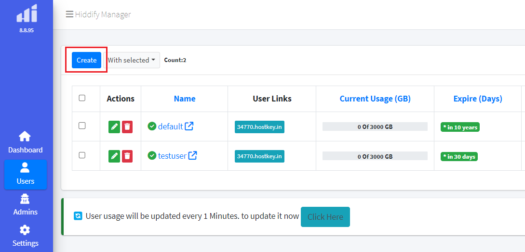Delete the testuser with the trash icon
Image resolution: width=525 pixels, height=252 pixels.
coord(127,156)
